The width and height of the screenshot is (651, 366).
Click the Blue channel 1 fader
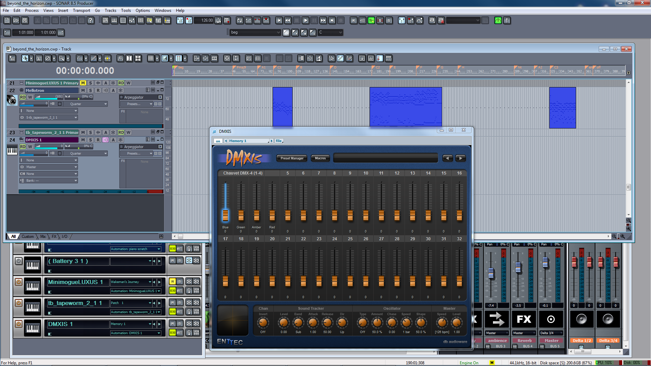tap(225, 215)
